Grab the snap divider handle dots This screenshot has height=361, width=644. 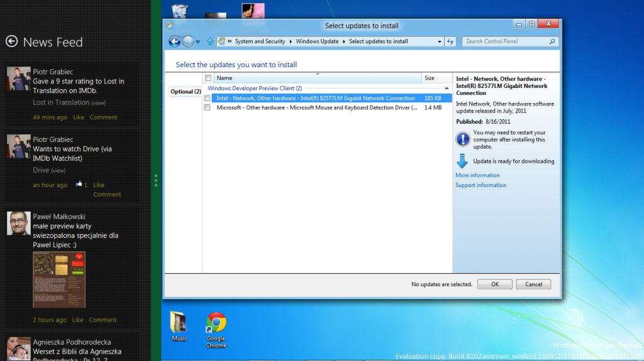point(156,181)
